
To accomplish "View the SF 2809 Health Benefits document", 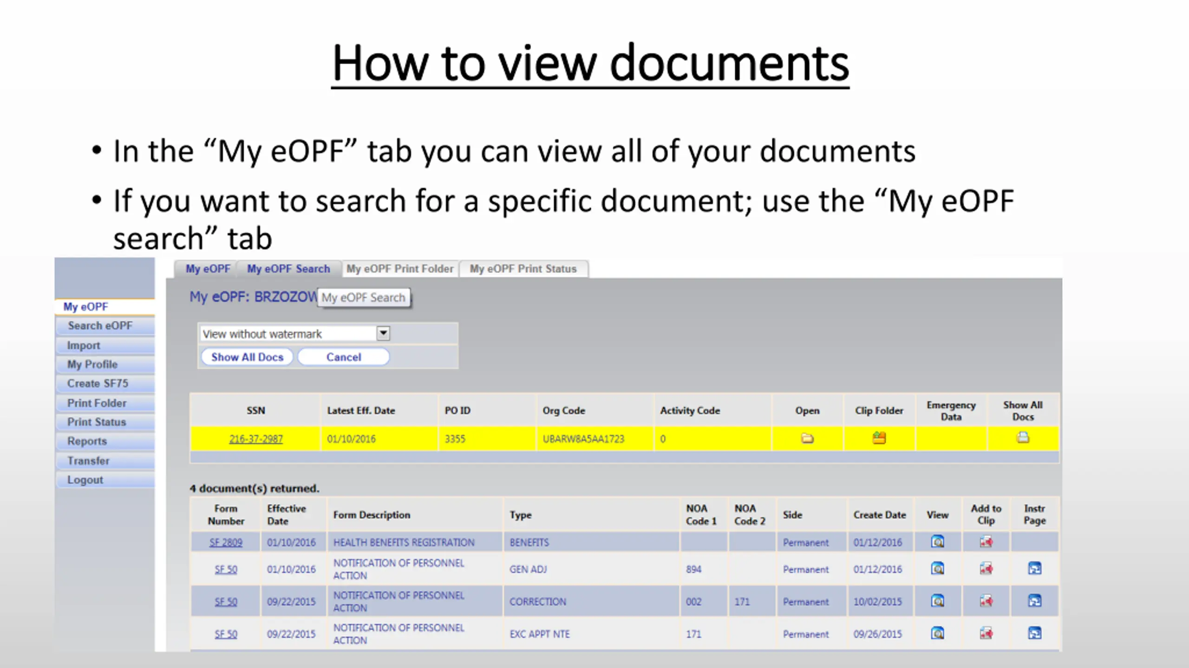I will coord(937,542).
